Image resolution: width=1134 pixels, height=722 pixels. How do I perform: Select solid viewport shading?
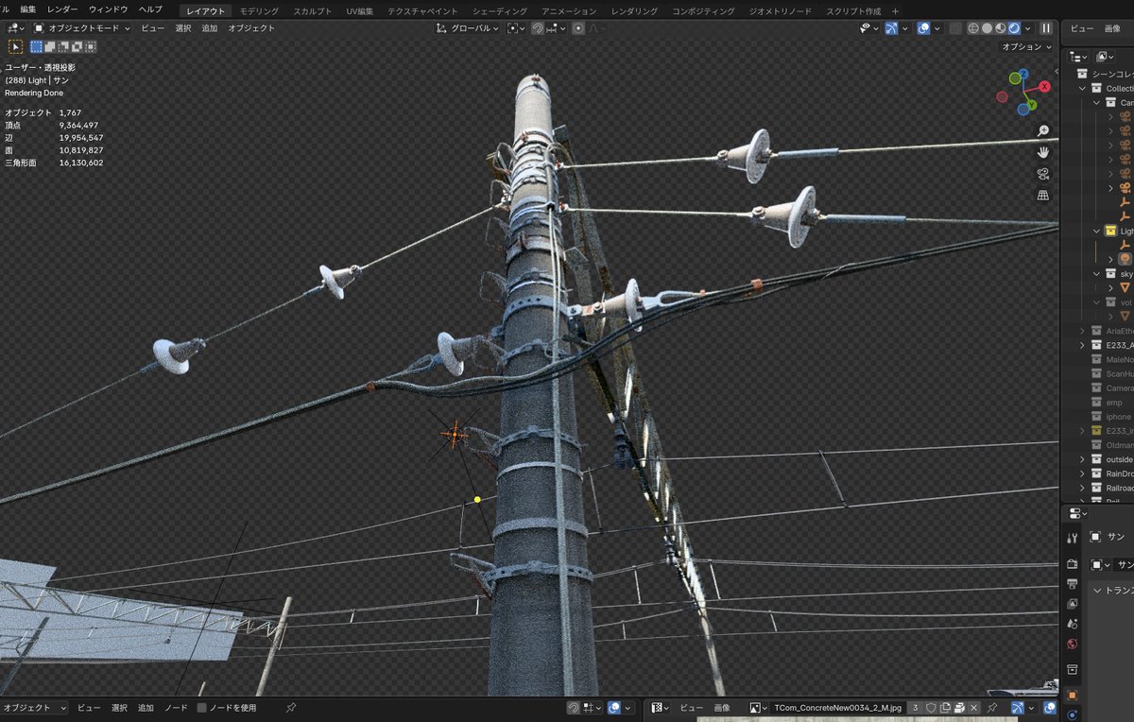(987, 28)
